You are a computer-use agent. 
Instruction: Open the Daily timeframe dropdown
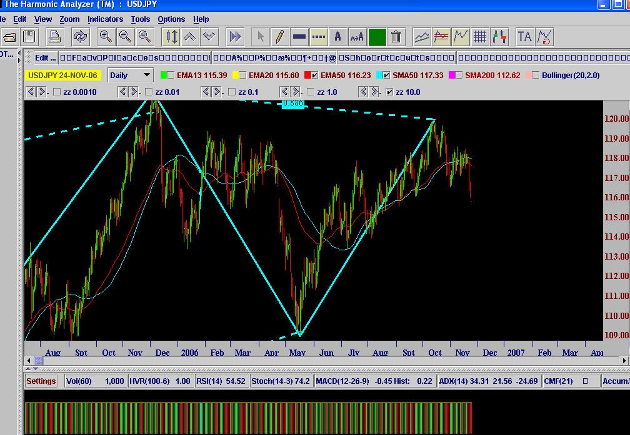[x=130, y=75]
